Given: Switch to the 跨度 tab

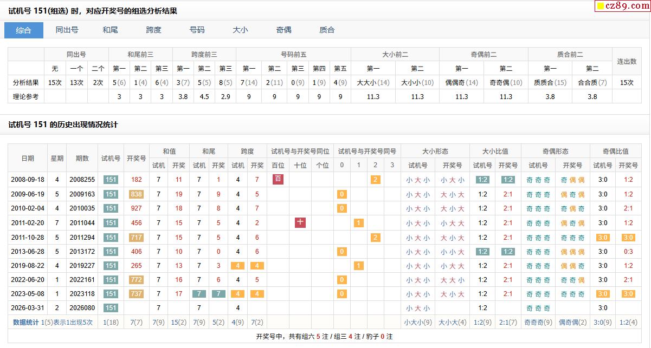Looking at the screenshot, I should click(x=153, y=30).
